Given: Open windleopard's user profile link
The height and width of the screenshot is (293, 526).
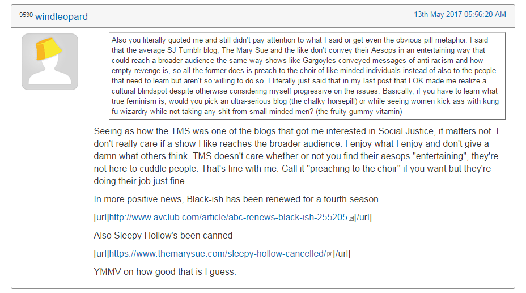Looking at the screenshot, I should tap(61, 16).
